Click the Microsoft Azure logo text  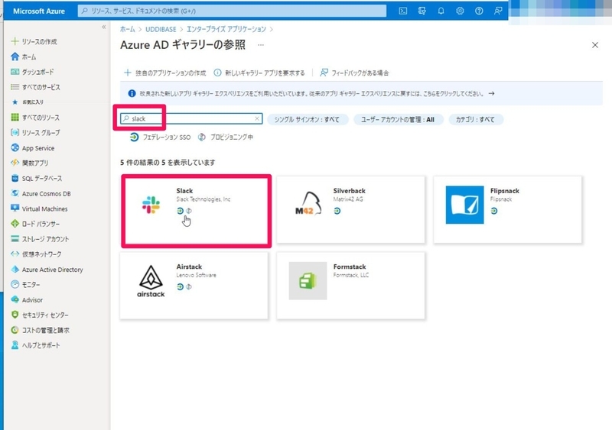[x=39, y=11]
